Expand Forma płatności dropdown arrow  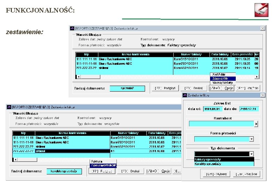(251, 139)
